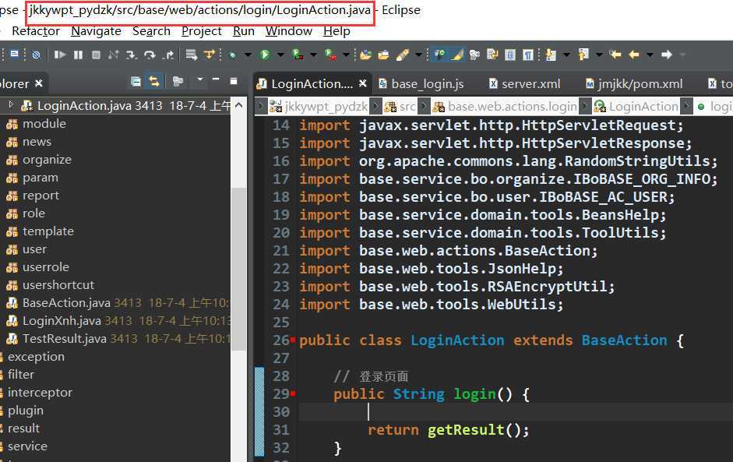Open the Previous Annotation dropdown arrow
733x462 pixels.
599,55
